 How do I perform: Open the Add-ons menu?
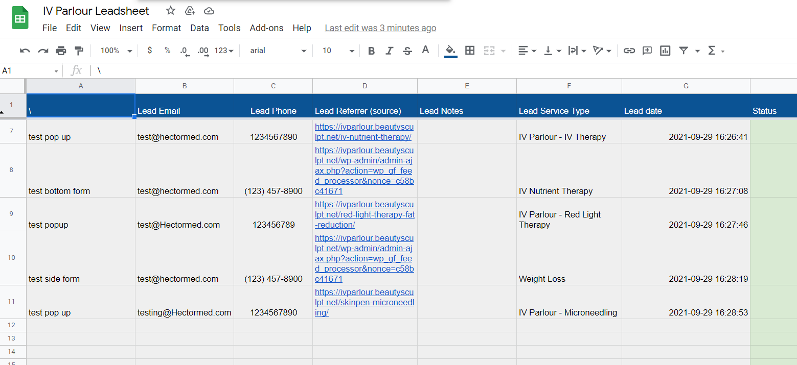click(266, 28)
